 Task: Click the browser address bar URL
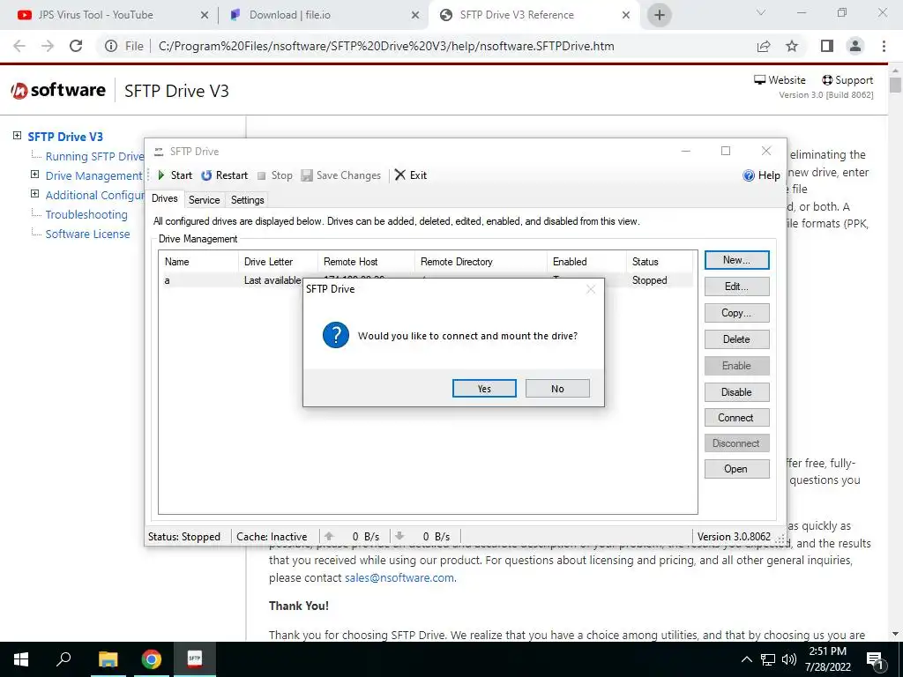[x=386, y=46]
